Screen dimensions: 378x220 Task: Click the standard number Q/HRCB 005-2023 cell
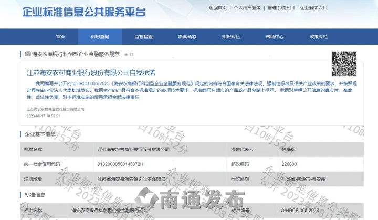pyautogui.click(x=300, y=210)
